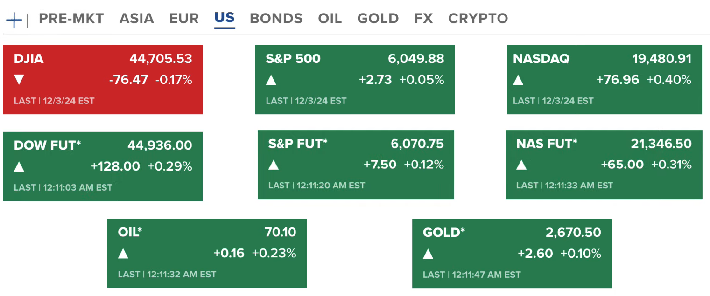Viewport: 710px width, 296px height.
Task: Open the DJIA index quote link
Action: (28, 59)
